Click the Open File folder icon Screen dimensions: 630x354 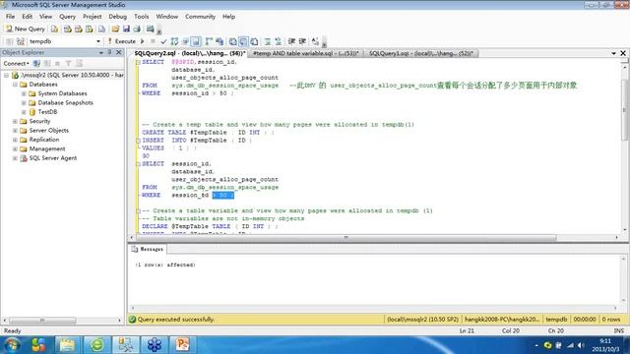pyautogui.click(x=115, y=29)
